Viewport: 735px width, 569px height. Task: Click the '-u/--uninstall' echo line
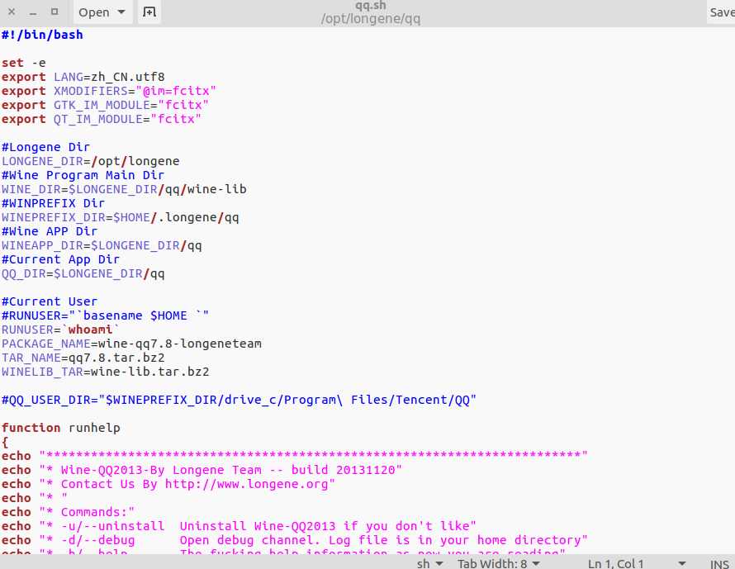point(239,526)
